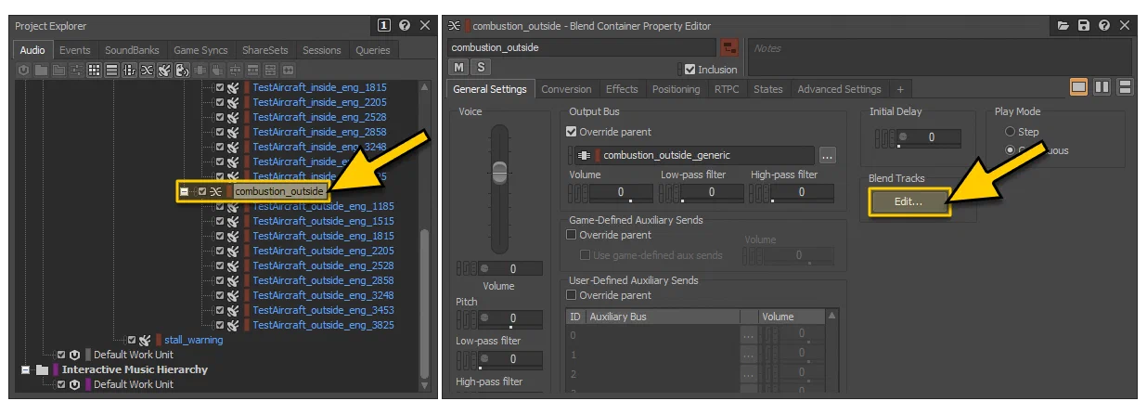Screen dimensions: 1147x414
Task: Click the red hierarchy icon beside the name field
Action: (x=729, y=47)
